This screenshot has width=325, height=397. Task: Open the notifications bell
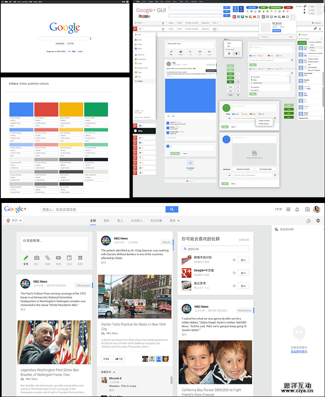point(297,209)
